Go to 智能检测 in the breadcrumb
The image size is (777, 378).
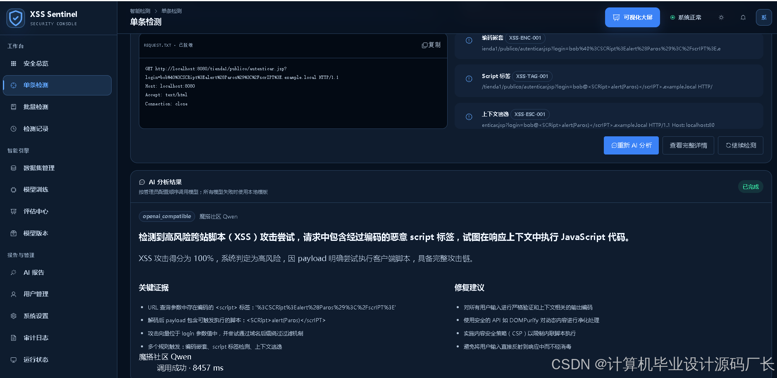coord(140,11)
